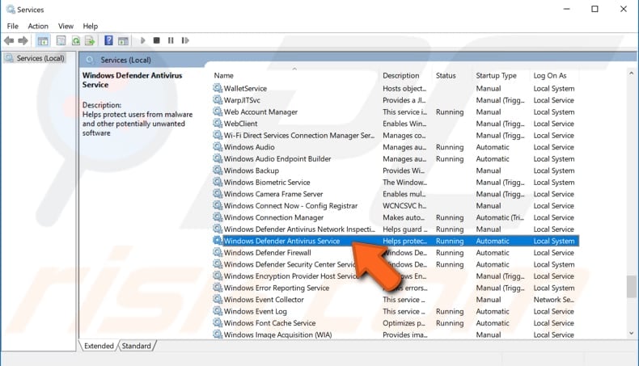Click the Start Service play icon

tap(142, 40)
